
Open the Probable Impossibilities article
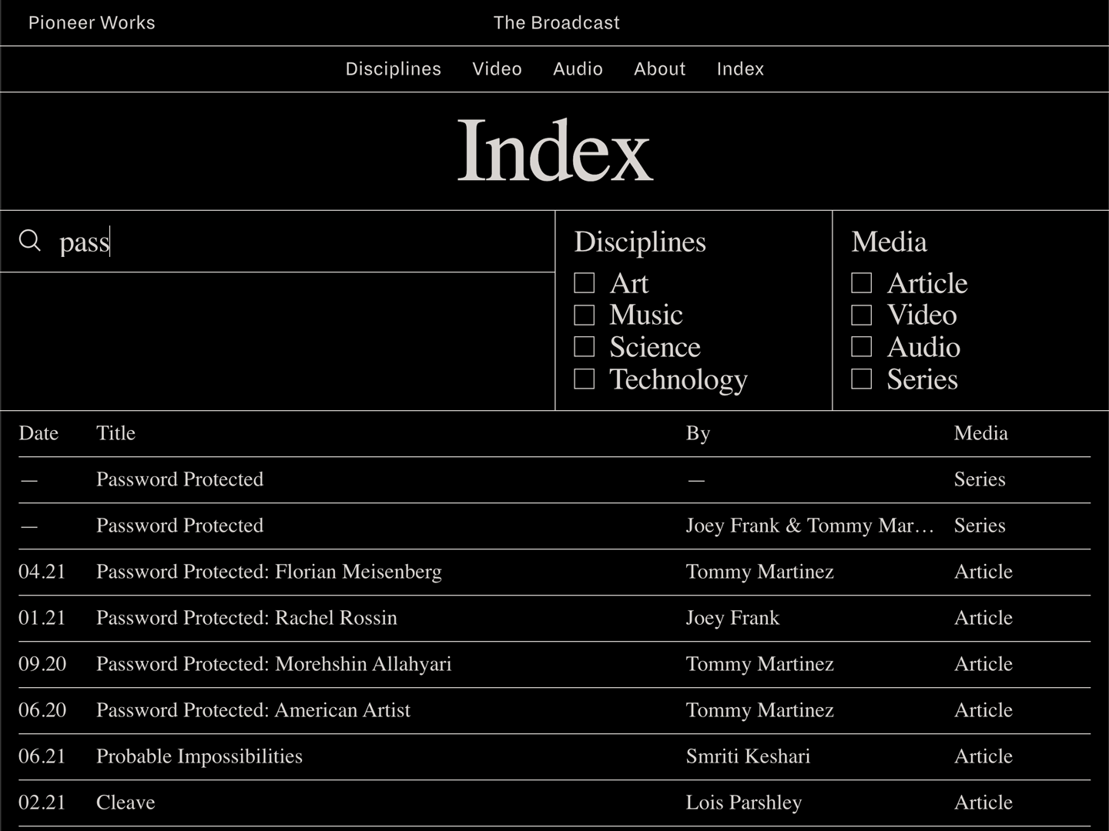pyautogui.click(x=199, y=756)
